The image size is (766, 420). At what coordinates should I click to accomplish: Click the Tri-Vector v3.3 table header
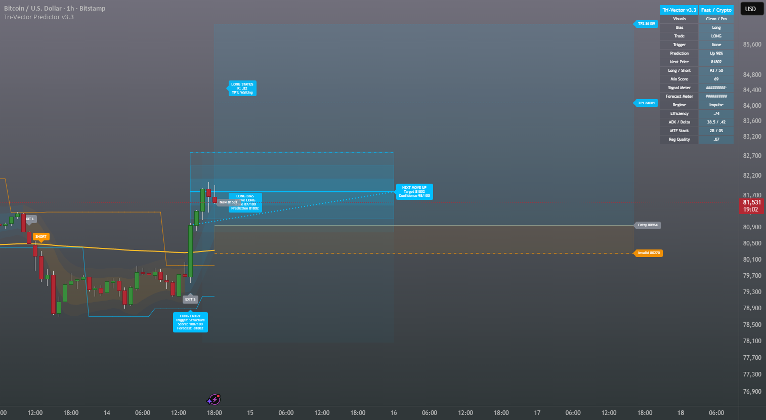click(x=679, y=10)
